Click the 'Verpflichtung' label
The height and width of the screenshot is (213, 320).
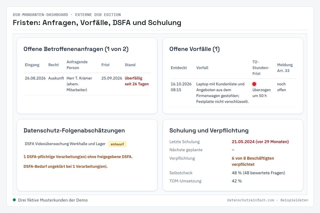click(182, 158)
